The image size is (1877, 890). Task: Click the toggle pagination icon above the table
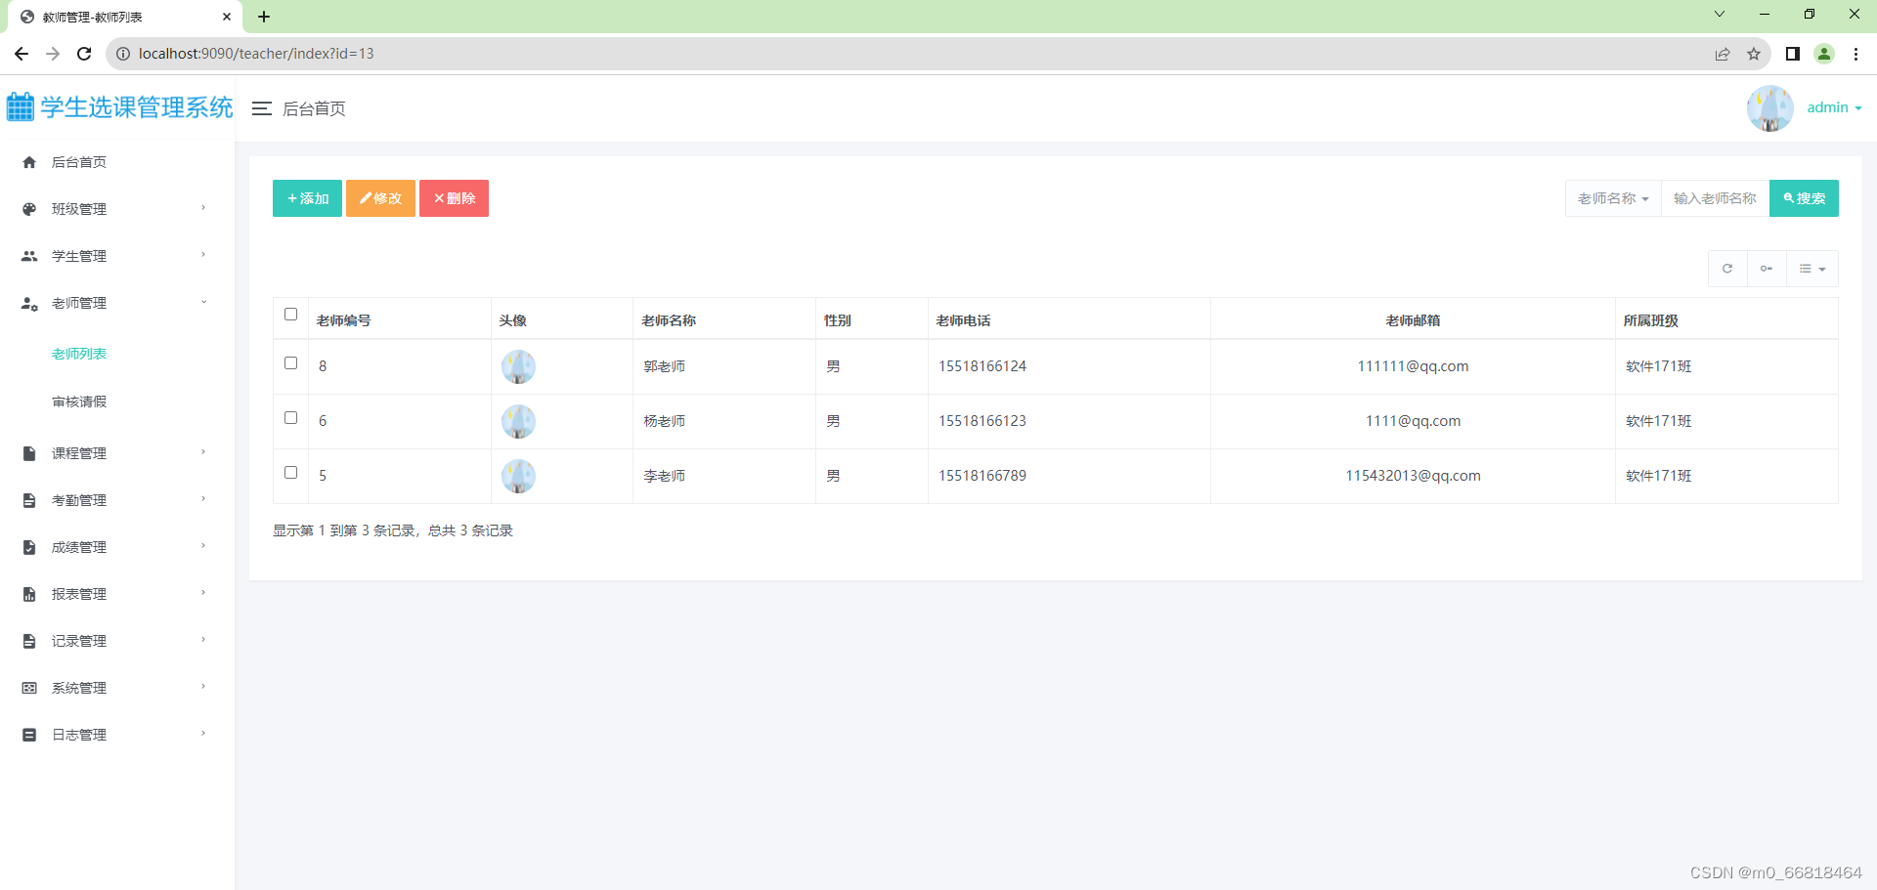click(1766, 268)
